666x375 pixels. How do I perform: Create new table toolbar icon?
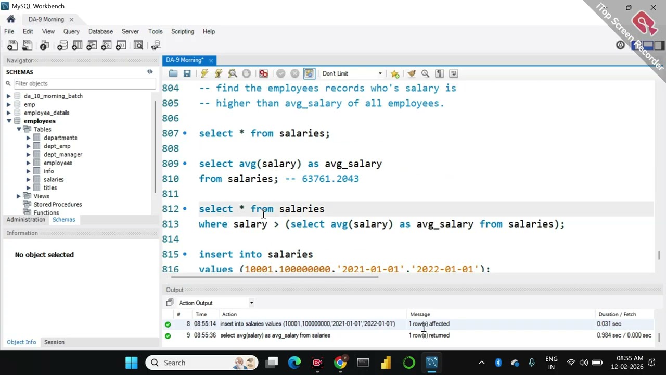coord(77,45)
